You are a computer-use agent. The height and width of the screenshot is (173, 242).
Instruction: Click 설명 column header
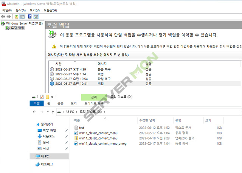[149, 64]
